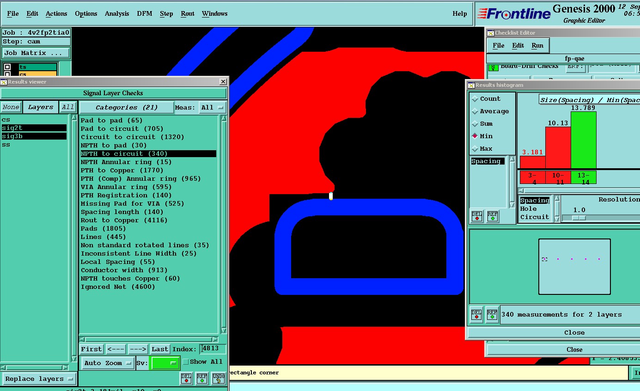
Task: Open Help menu
Action: (x=460, y=13)
